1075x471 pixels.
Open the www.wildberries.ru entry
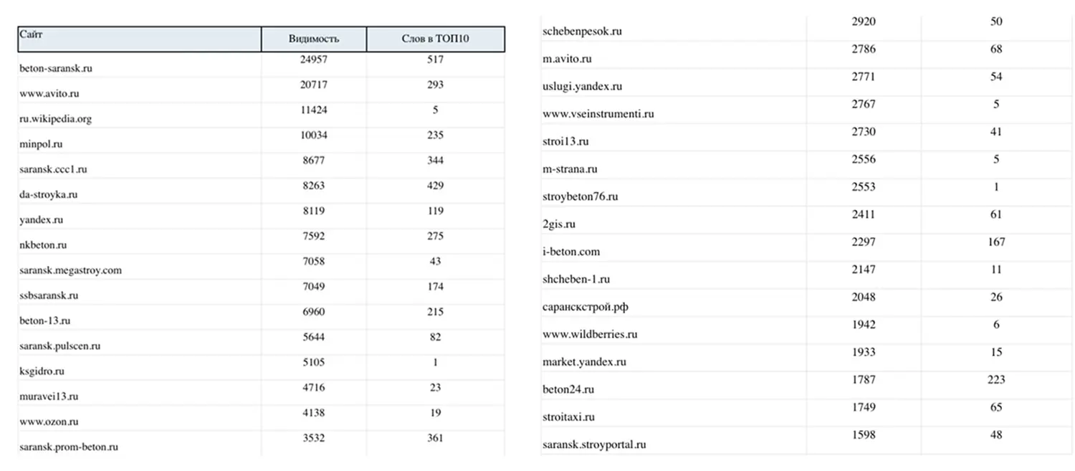tap(590, 334)
